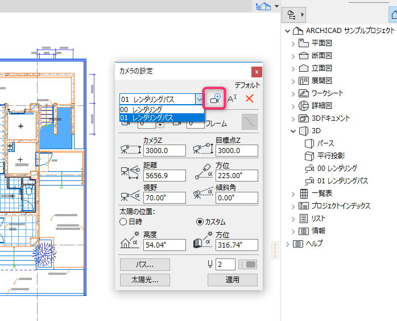
Task: Expand the ワークシート tree node
Action: pos(293,94)
